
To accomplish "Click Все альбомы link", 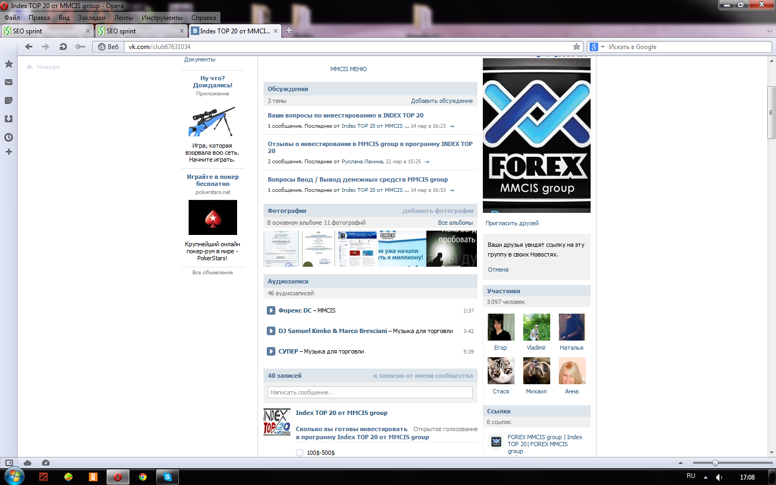I will [455, 223].
